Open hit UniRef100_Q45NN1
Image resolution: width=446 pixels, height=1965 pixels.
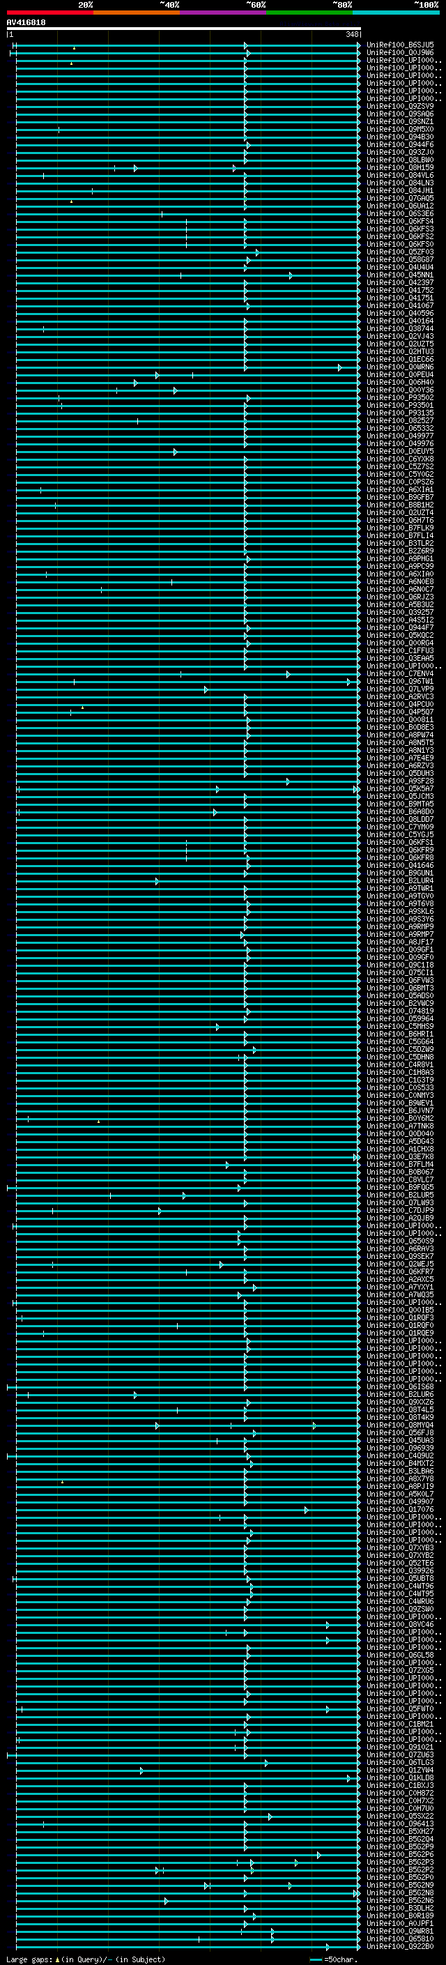400,275
